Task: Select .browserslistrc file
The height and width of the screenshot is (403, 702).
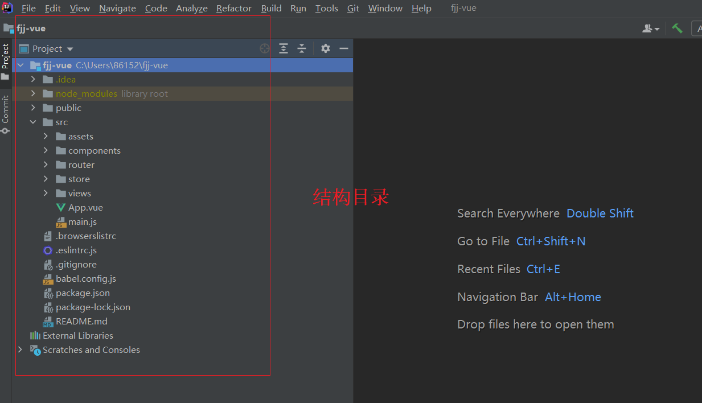Action: (86, 236)
